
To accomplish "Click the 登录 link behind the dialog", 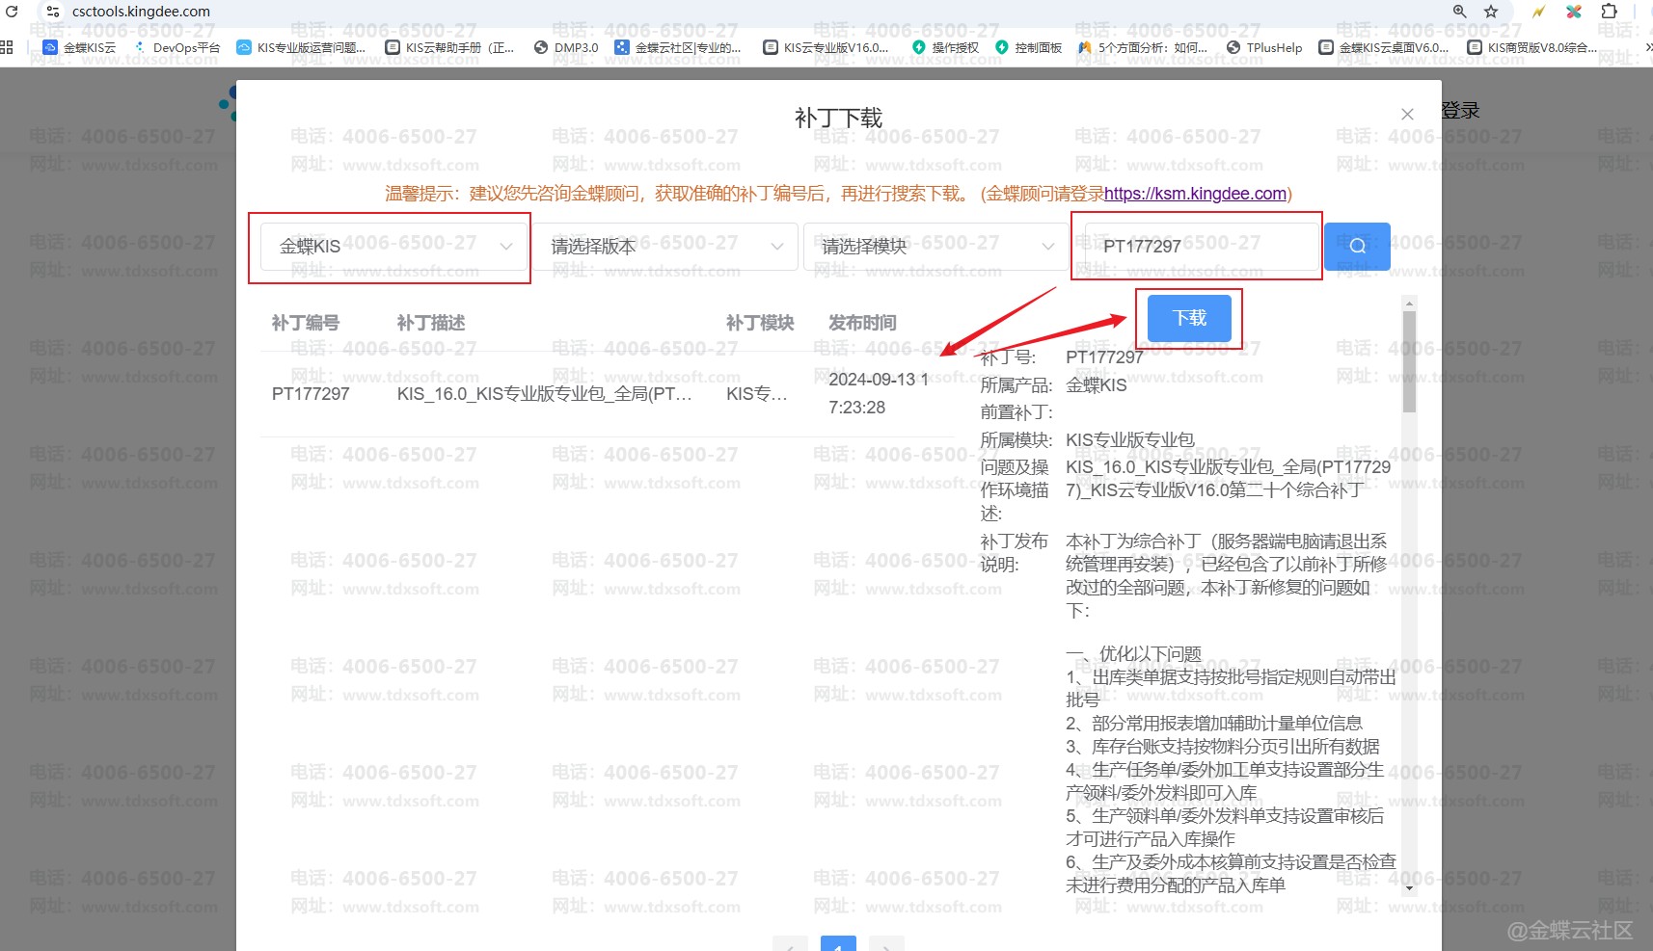I will [1460, 111].
